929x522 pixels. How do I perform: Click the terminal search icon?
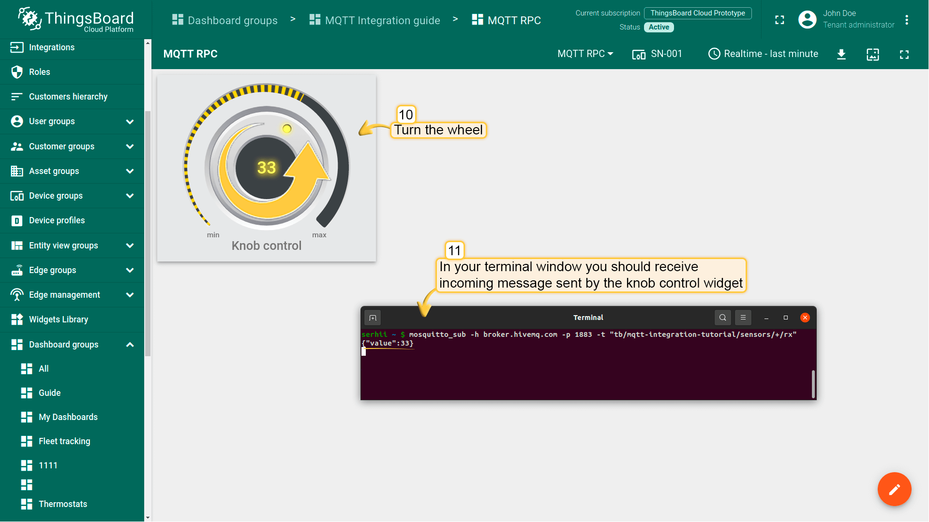[722, 318]
